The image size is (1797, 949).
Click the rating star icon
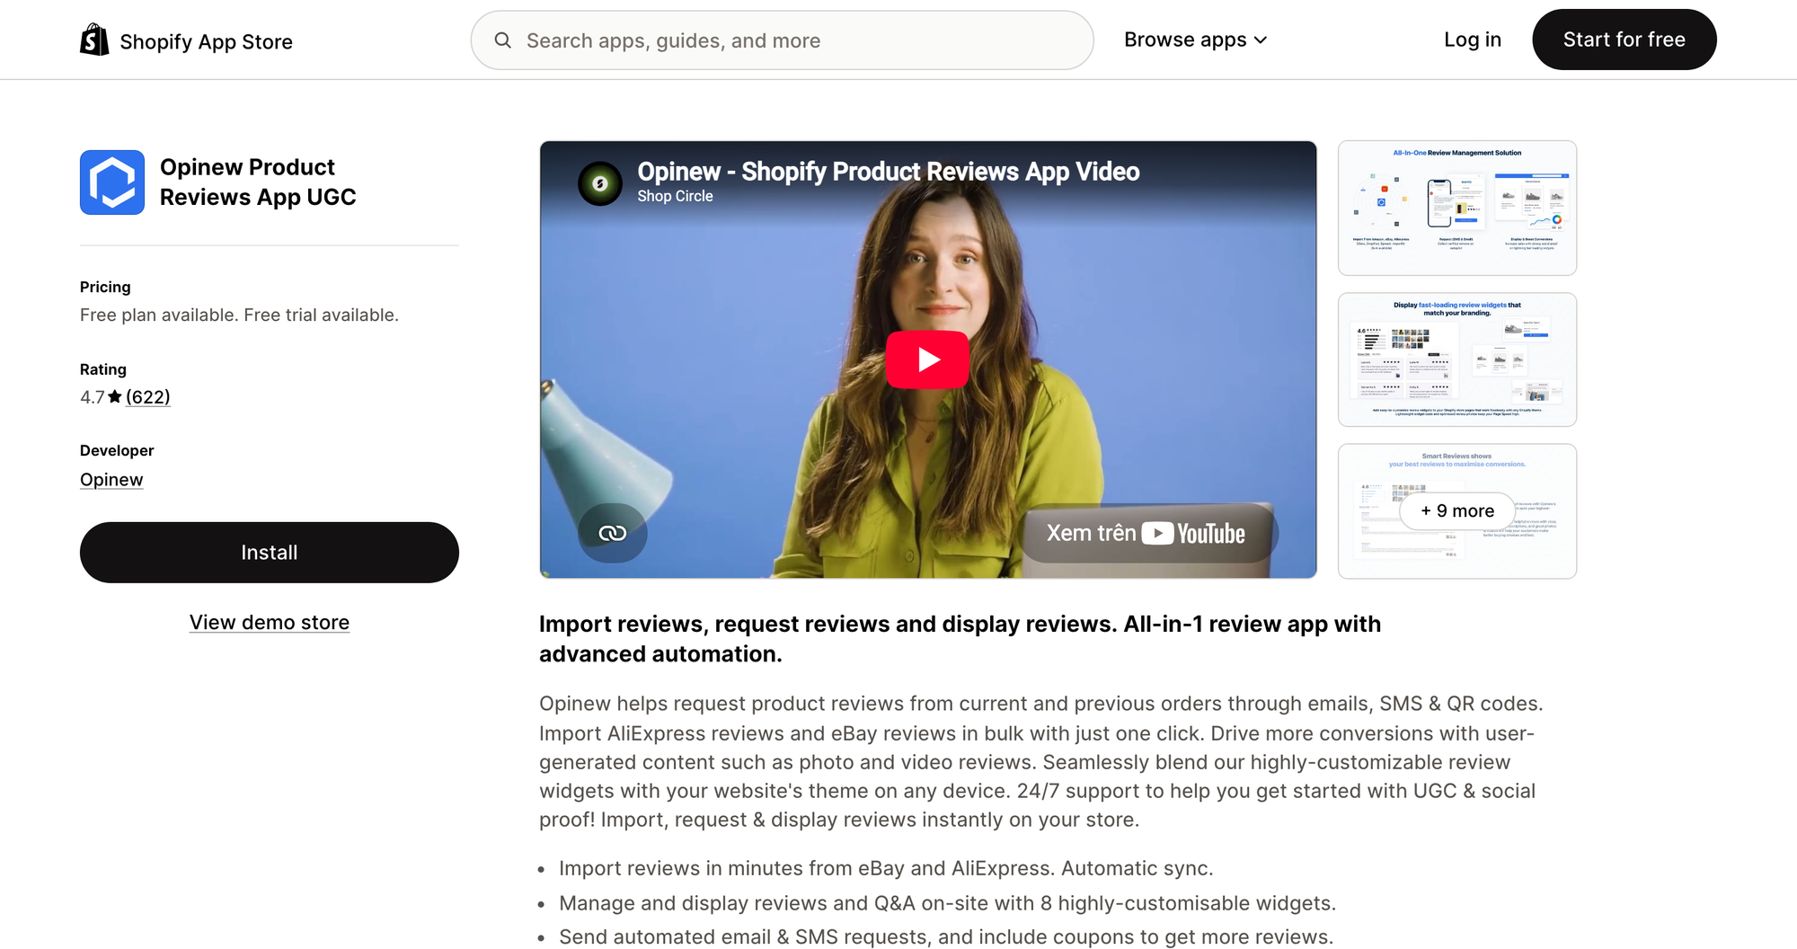coord(115,396)
